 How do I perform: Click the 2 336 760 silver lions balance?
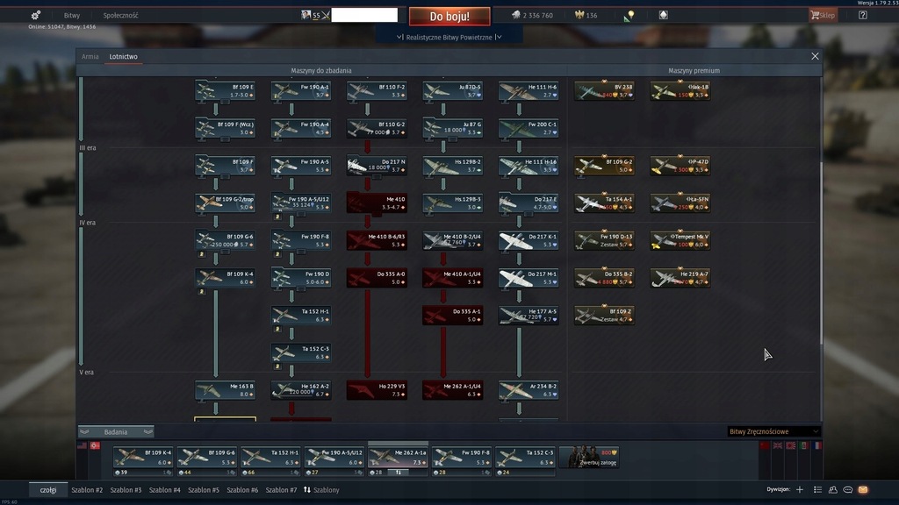click(x=538, y=16)
